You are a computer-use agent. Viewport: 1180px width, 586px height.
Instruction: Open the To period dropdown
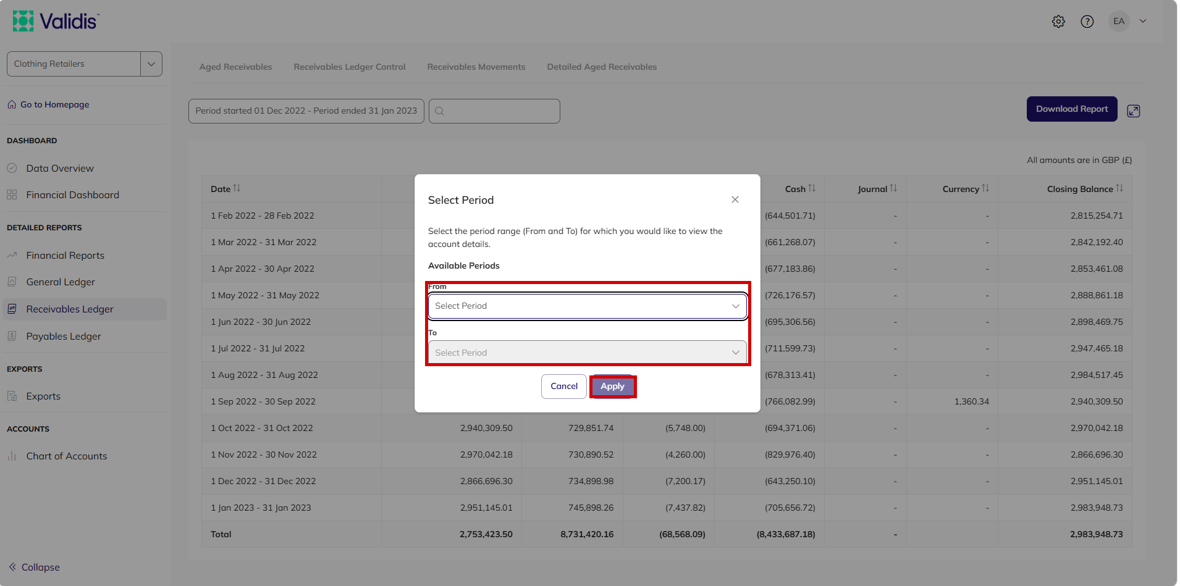pyautogui.click(x=588, y=353)
